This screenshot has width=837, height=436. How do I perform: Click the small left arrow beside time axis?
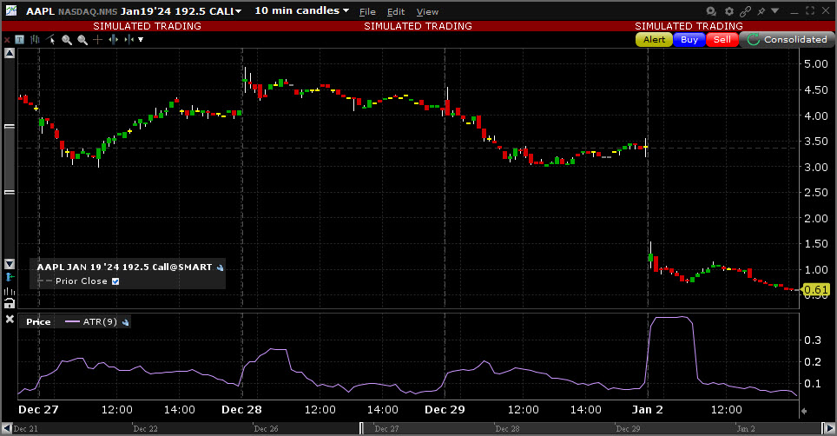click(x=804, y=411)
